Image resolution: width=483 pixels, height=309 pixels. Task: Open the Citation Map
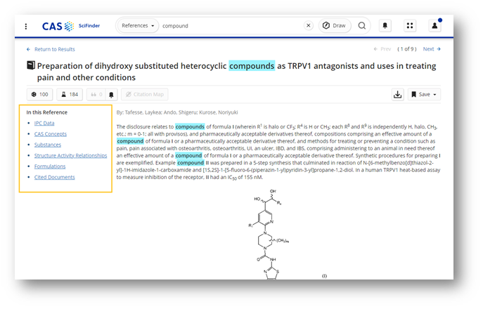click(x=144, y=94)
